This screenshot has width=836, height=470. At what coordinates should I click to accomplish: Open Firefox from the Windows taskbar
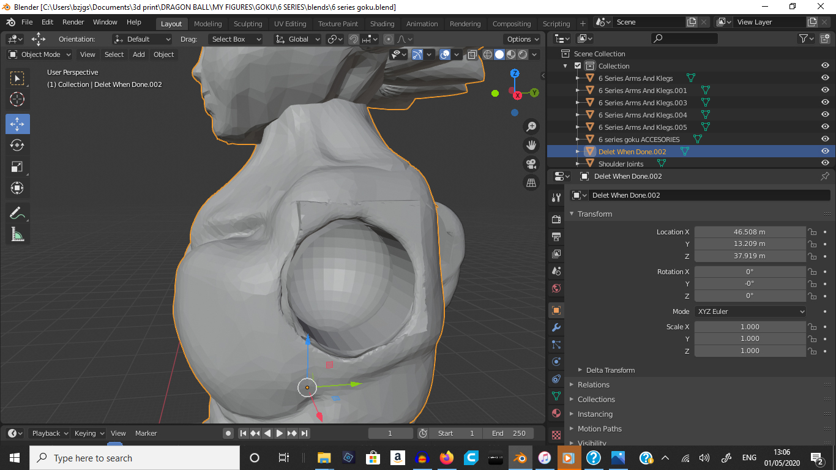(x=447, y=458)
